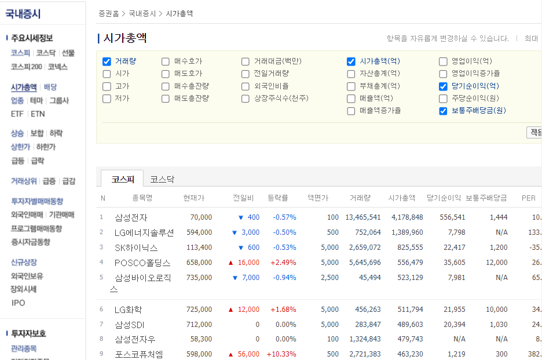Switch to the 코스닥 table tab
This screenshot has width=542, height=360.
[x=162, y=179]
